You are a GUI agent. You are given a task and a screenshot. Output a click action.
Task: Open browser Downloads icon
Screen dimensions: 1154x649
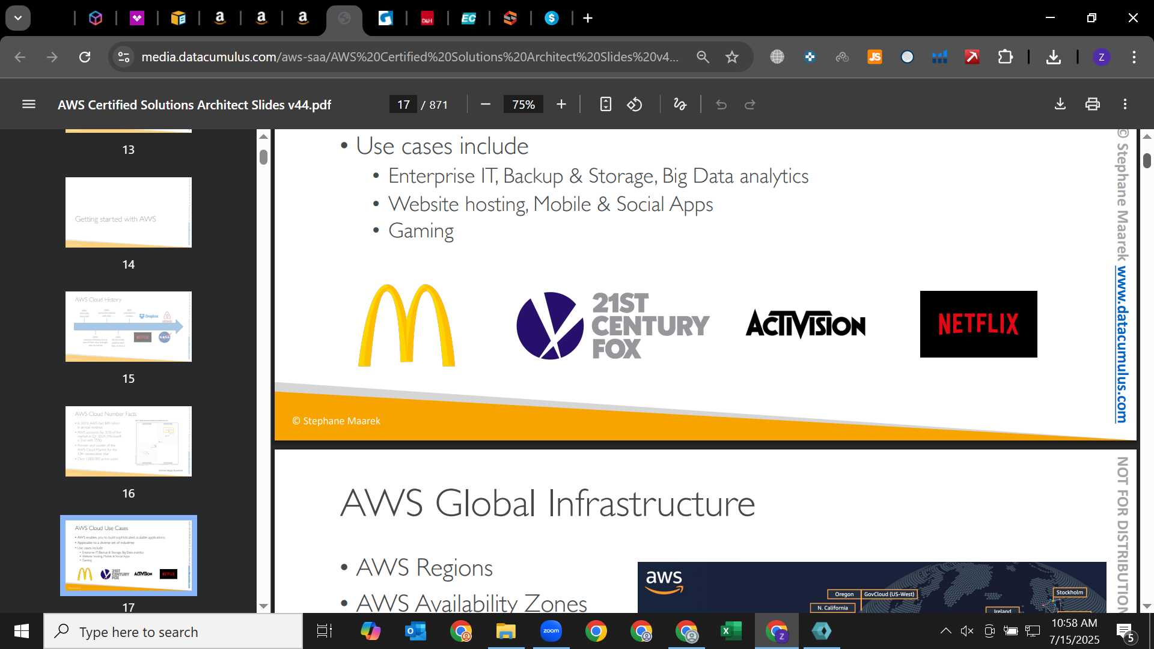click(1053, 57)
